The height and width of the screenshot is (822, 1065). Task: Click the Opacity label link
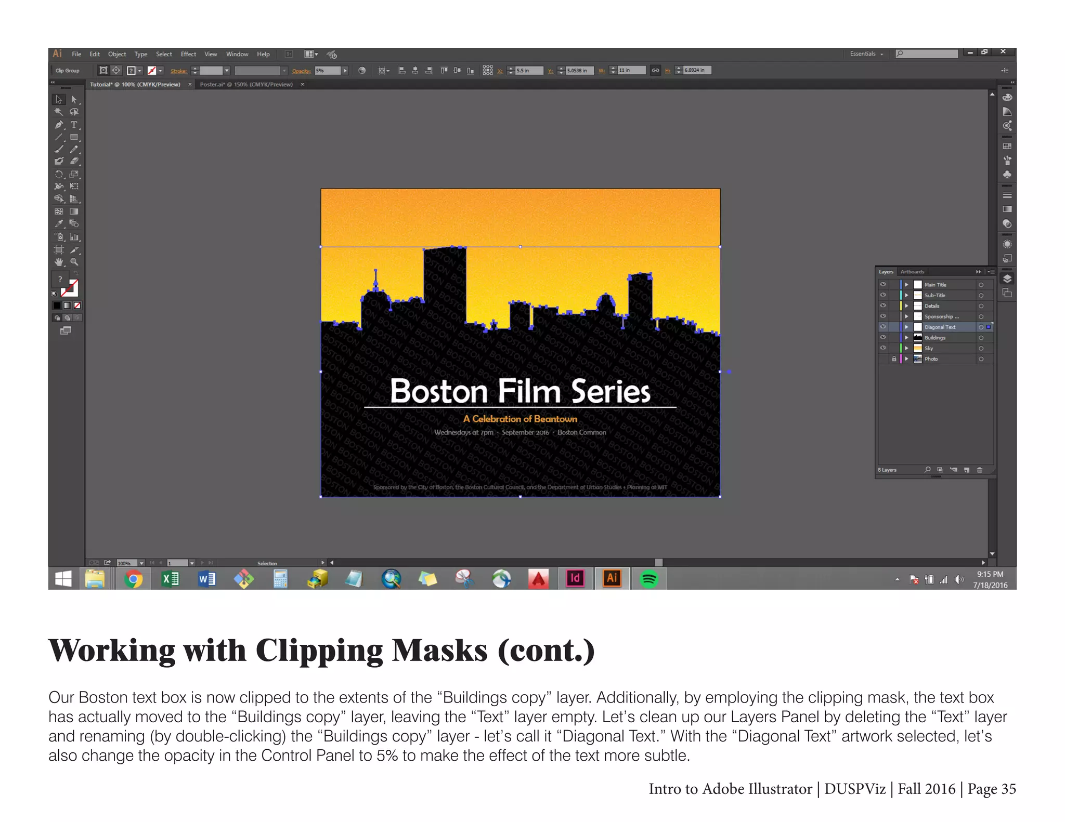click(301, 71)
